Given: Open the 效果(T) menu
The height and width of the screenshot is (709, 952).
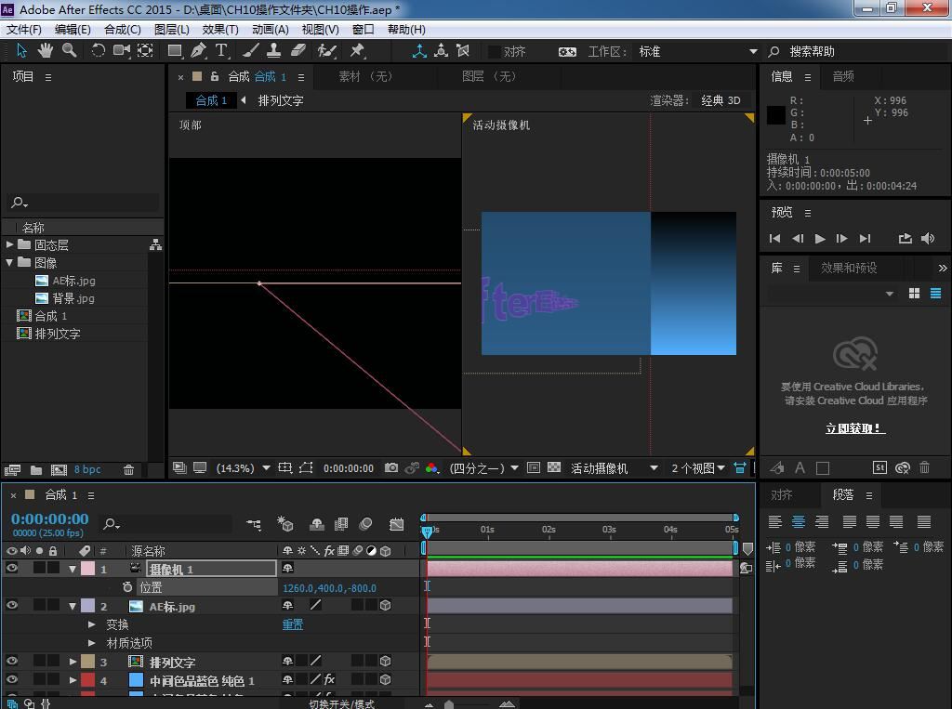Looking at the screenshot, I should pos(219,29).
